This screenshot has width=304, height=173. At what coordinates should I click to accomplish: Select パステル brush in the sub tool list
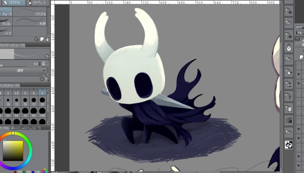point(30,12)
